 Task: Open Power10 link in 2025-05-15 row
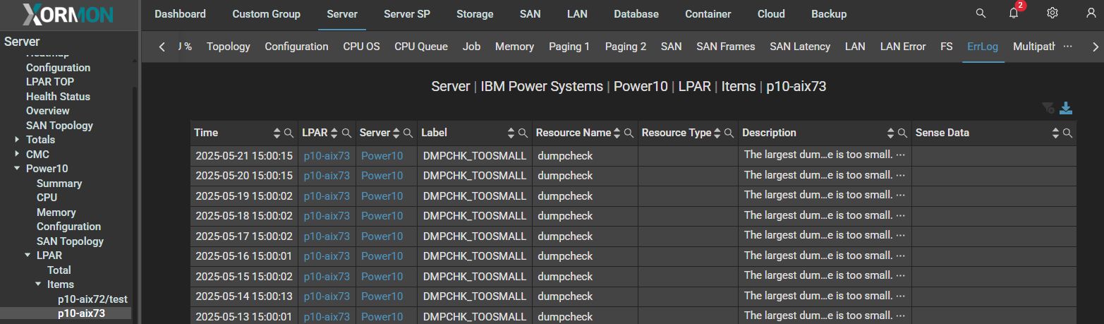click(x=382, y=276)
